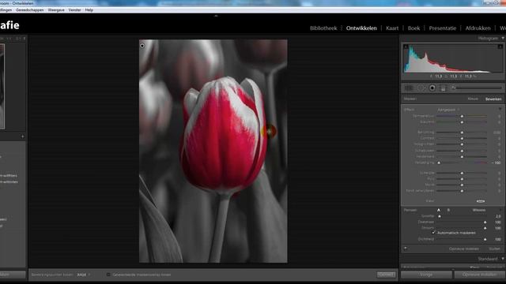Open the Boek module
The image size is (506, 284).
[x=413, y=28]
